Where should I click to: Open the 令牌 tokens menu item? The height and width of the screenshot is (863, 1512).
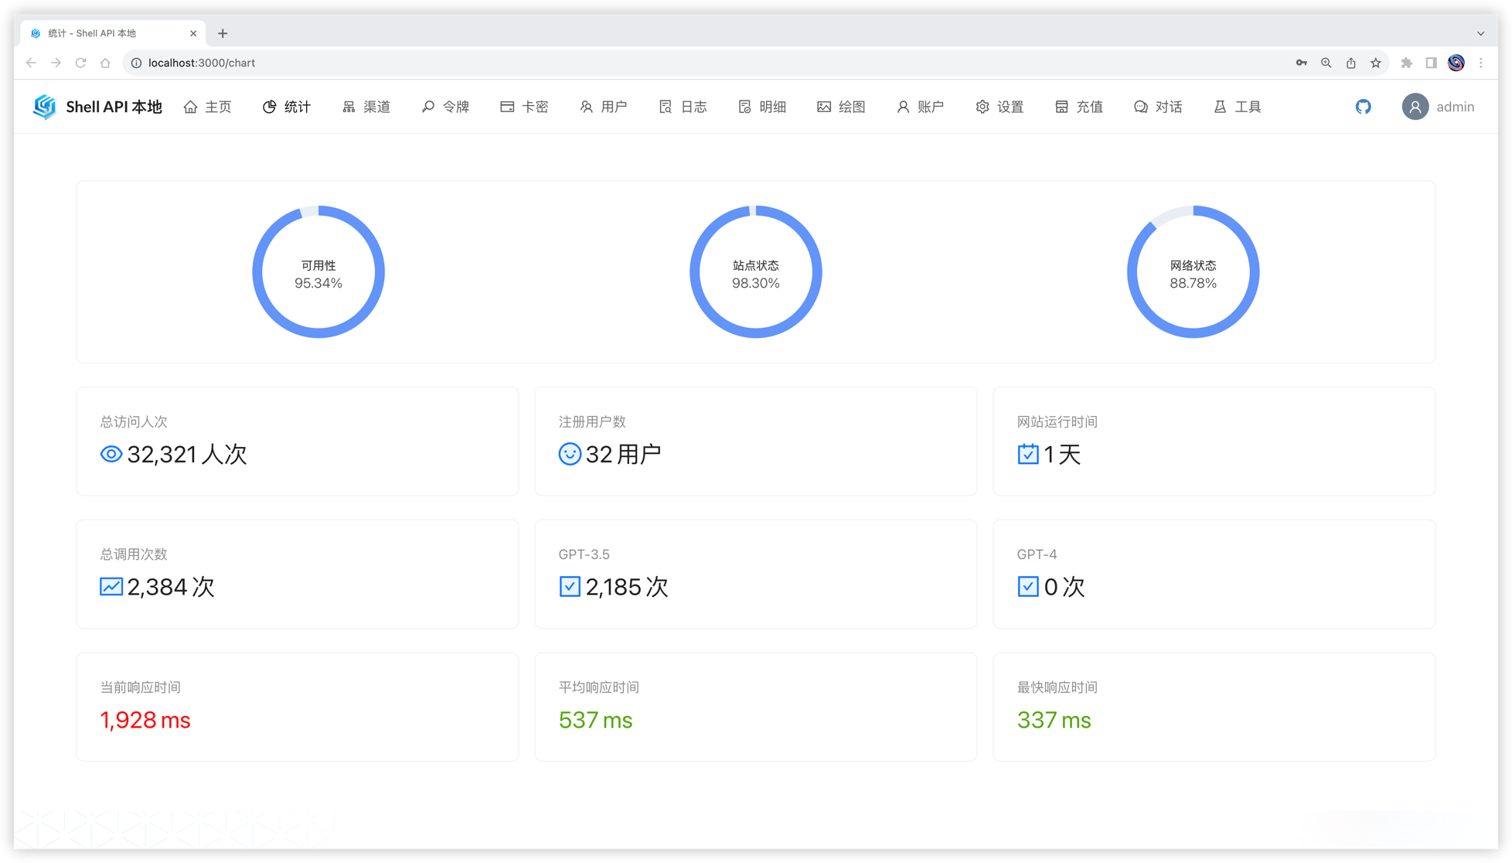pos(446,107)
